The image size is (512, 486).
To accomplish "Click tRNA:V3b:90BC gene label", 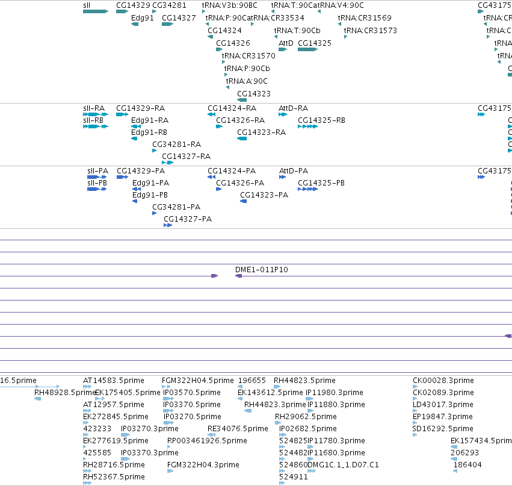I will (230, 5).
